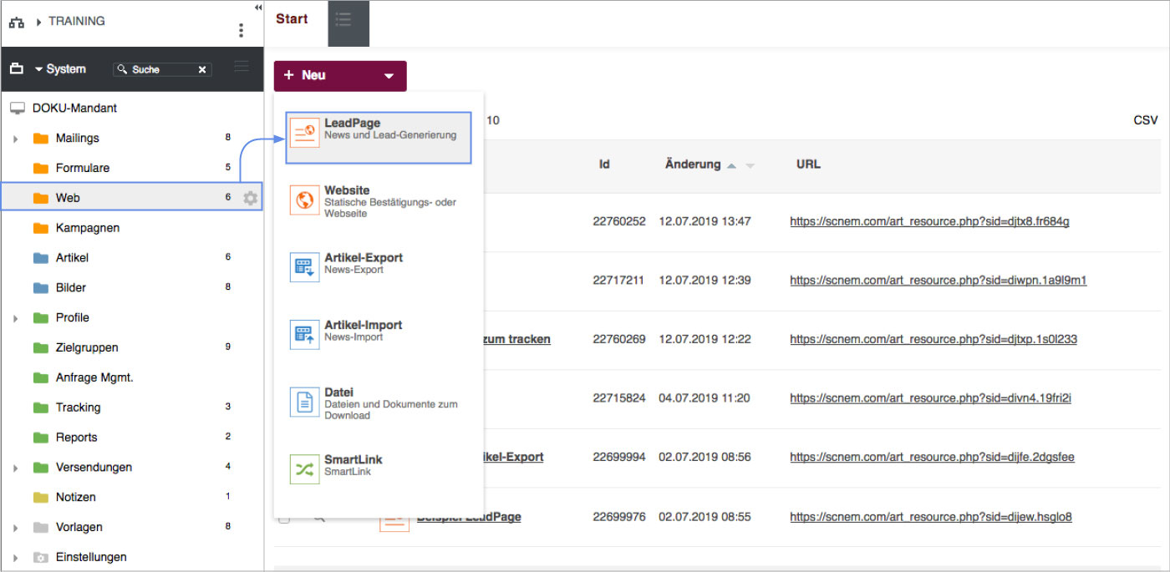This screenshot has height=572, width=1170.
Task: Collapse the sidebar with double-arrow icon
Action: (x=258, y=8)
